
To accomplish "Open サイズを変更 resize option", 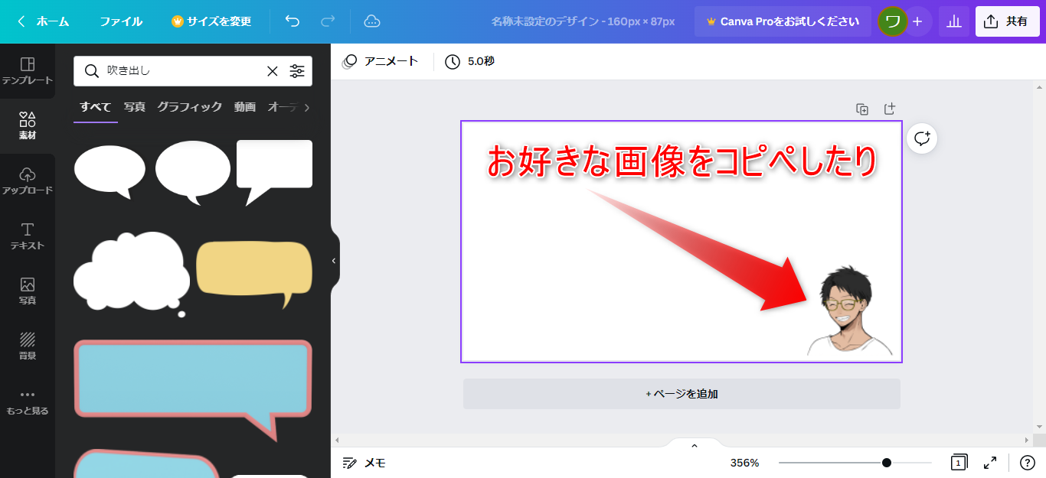I will click(x=211, y=21).
